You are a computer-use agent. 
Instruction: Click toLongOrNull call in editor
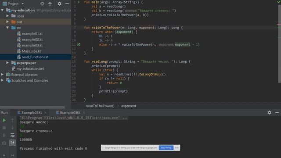pyautogui.click(x=151, y=74)
